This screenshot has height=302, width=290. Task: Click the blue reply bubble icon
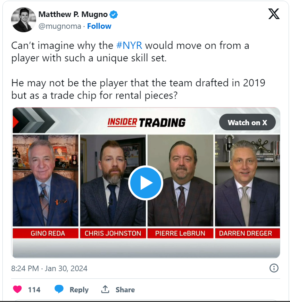tap(59, 289)
